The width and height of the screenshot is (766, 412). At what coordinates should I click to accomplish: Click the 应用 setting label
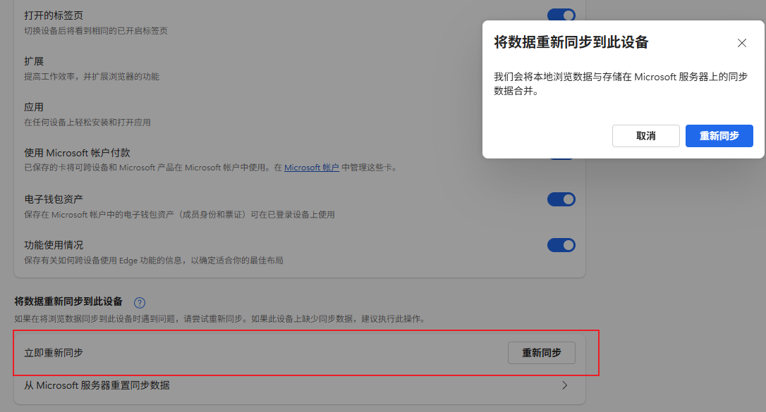tap(34, 107)
